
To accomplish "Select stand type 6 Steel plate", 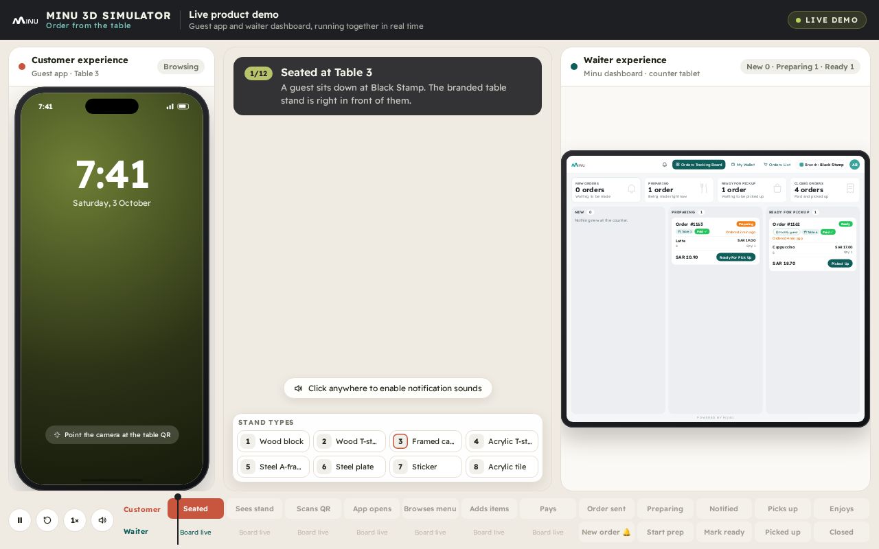I will tap(350, 467).
